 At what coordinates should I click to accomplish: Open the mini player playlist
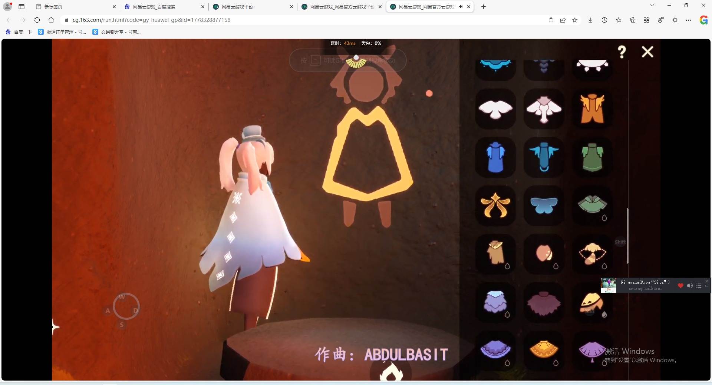click(x=699, y=285)
